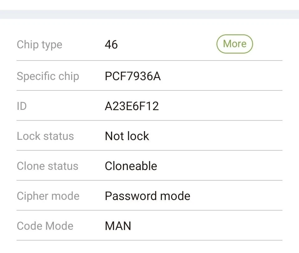Screen dimensions: 299x253
Task: Click the gray header bar at top
Action: [x=149, y=14]
